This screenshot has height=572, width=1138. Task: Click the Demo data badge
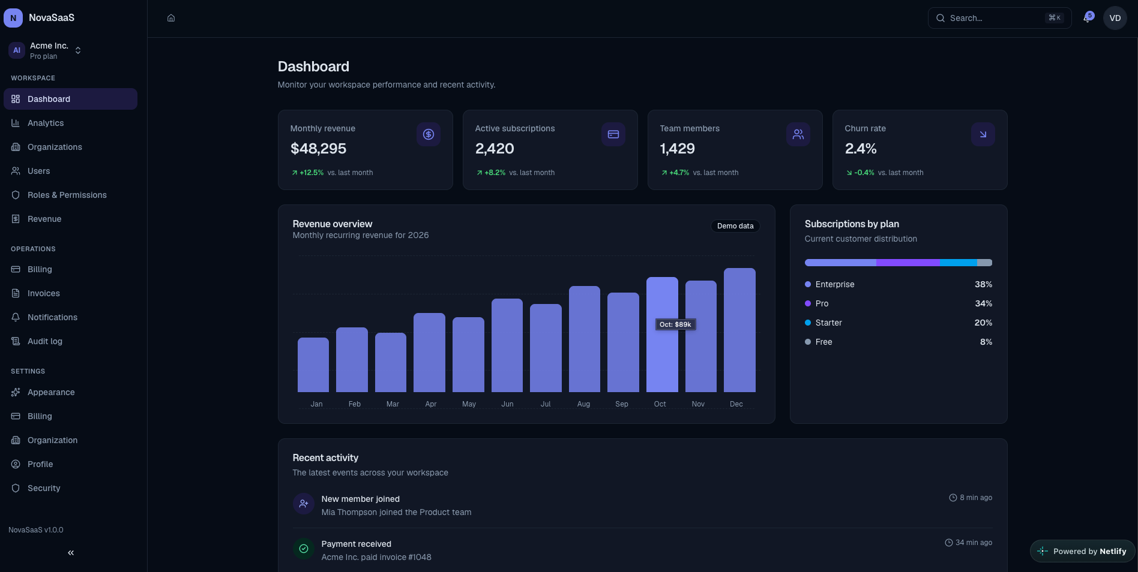coord(735,226)
